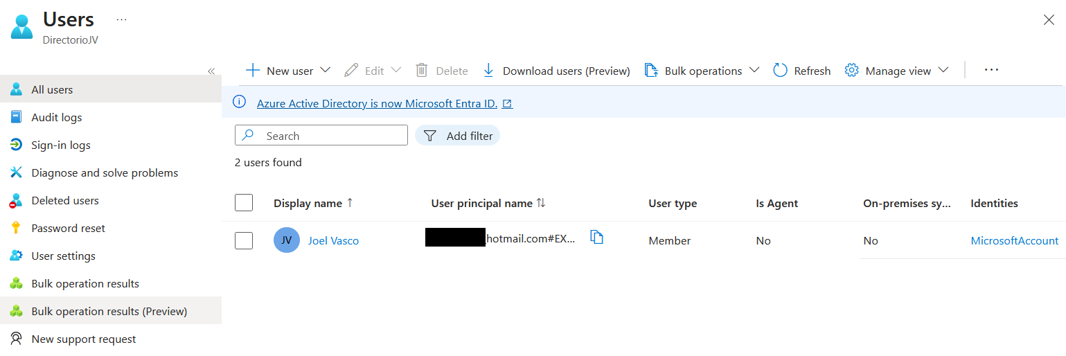Click the JV avatar circle
This screenshot has width=1066, height=356.
pos(287,240)
